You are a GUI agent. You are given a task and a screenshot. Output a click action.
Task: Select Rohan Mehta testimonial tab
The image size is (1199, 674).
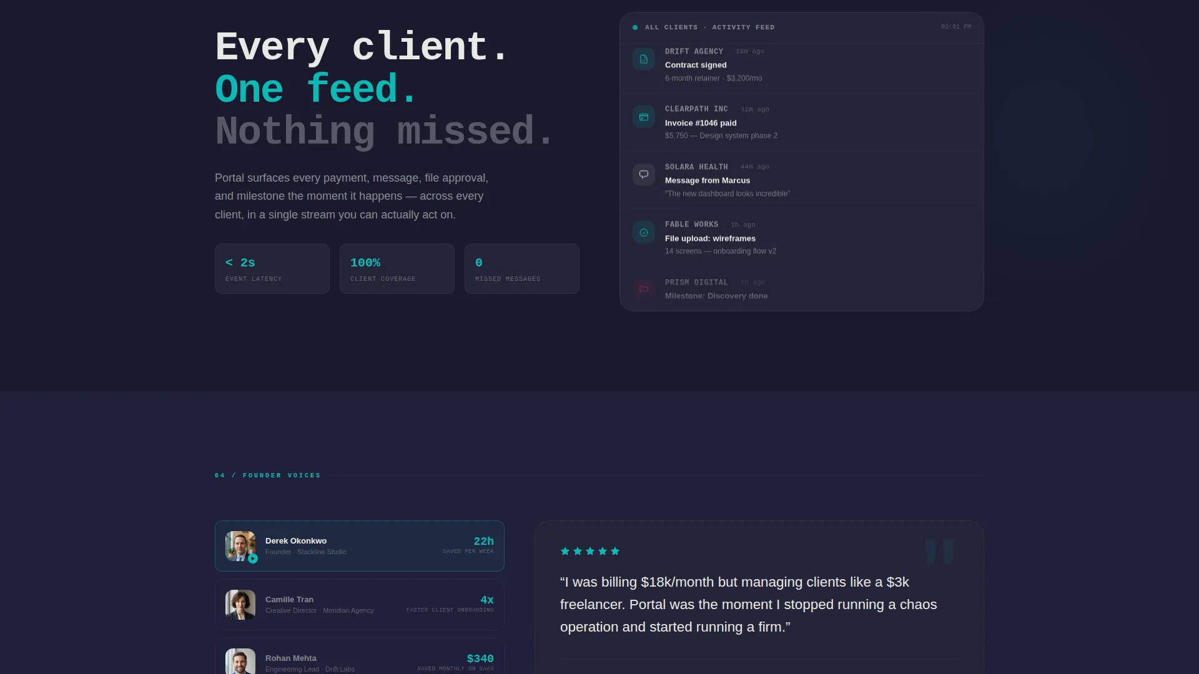[360, 656]
